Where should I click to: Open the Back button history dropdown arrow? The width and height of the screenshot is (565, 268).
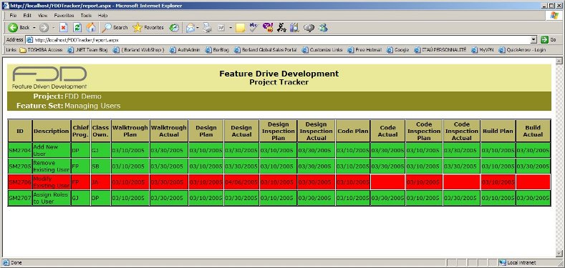point(34,27)
